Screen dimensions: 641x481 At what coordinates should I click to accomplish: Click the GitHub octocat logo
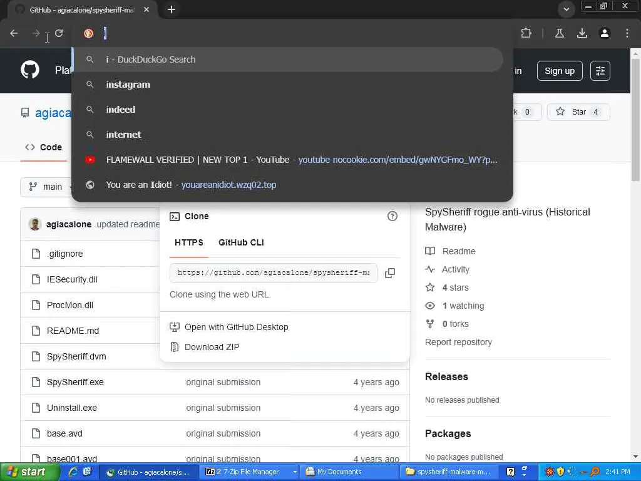click(30, 70)
